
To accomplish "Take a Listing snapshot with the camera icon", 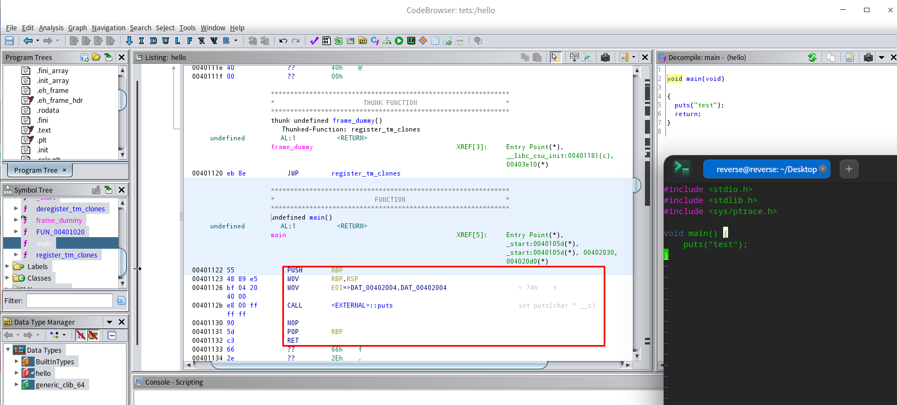I will (x=605, y=57).
